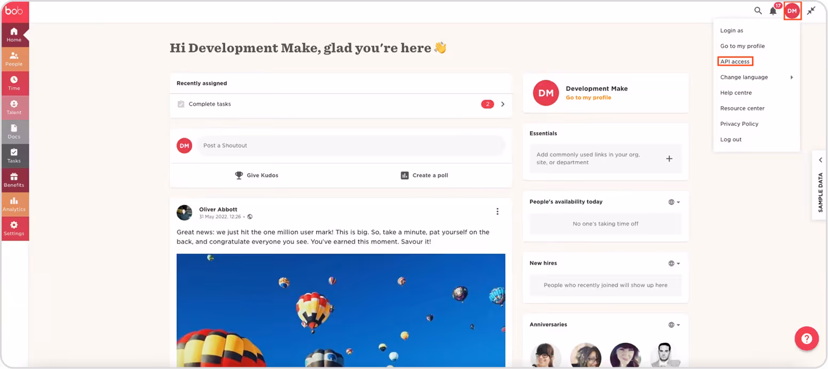Click the Complete tasks checkbox icon
The width and height of the screenshot is (828, 369).
[x=181, y=105]
